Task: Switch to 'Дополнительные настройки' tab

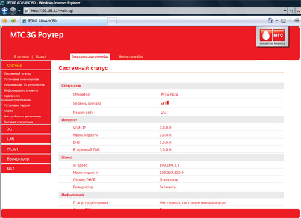Action: (90, 57)
